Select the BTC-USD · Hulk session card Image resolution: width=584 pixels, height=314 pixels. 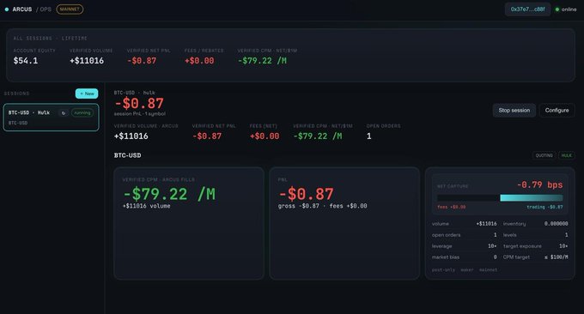[52, 118]
